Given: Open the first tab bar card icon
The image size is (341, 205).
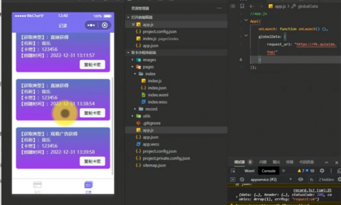Looking at the screenshot, I should tap(37, 185).
